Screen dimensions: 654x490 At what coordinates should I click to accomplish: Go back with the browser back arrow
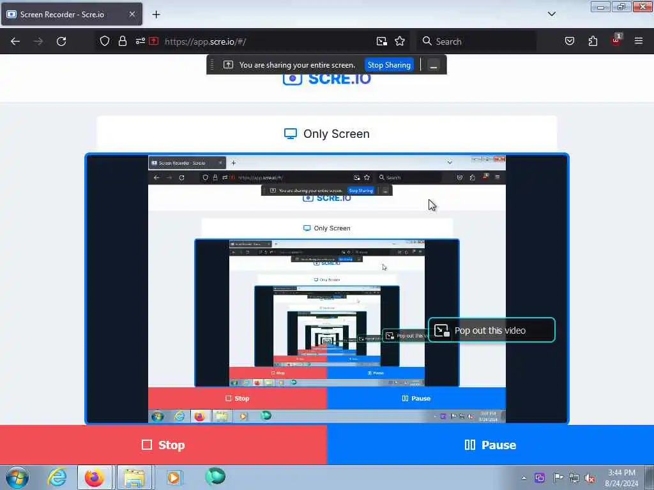point(15,41)
